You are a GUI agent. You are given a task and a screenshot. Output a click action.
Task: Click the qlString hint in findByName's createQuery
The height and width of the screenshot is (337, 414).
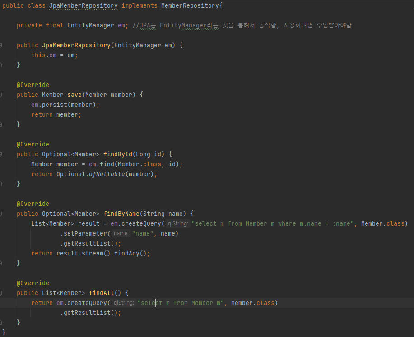click(x=178, y=224)
